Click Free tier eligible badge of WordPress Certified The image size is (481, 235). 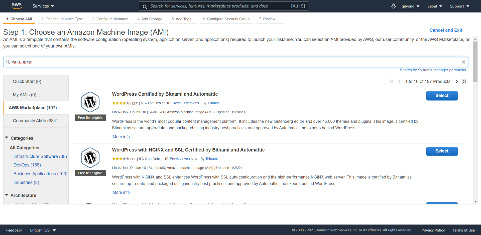[x=90, y=117]
